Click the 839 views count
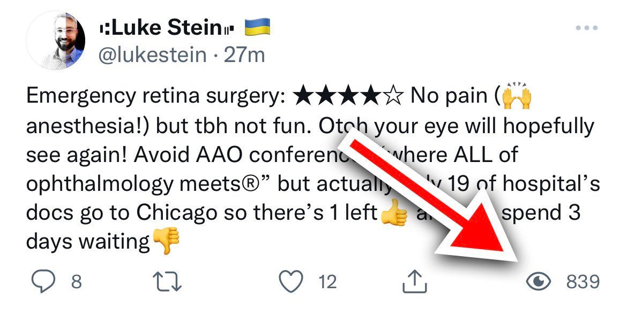This screenshot has height=316, width=627. (583, 280)
